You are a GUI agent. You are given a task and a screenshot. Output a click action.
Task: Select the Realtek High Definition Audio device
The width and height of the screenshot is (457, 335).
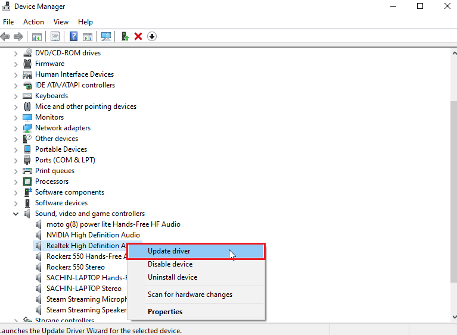tap(86, 246)
